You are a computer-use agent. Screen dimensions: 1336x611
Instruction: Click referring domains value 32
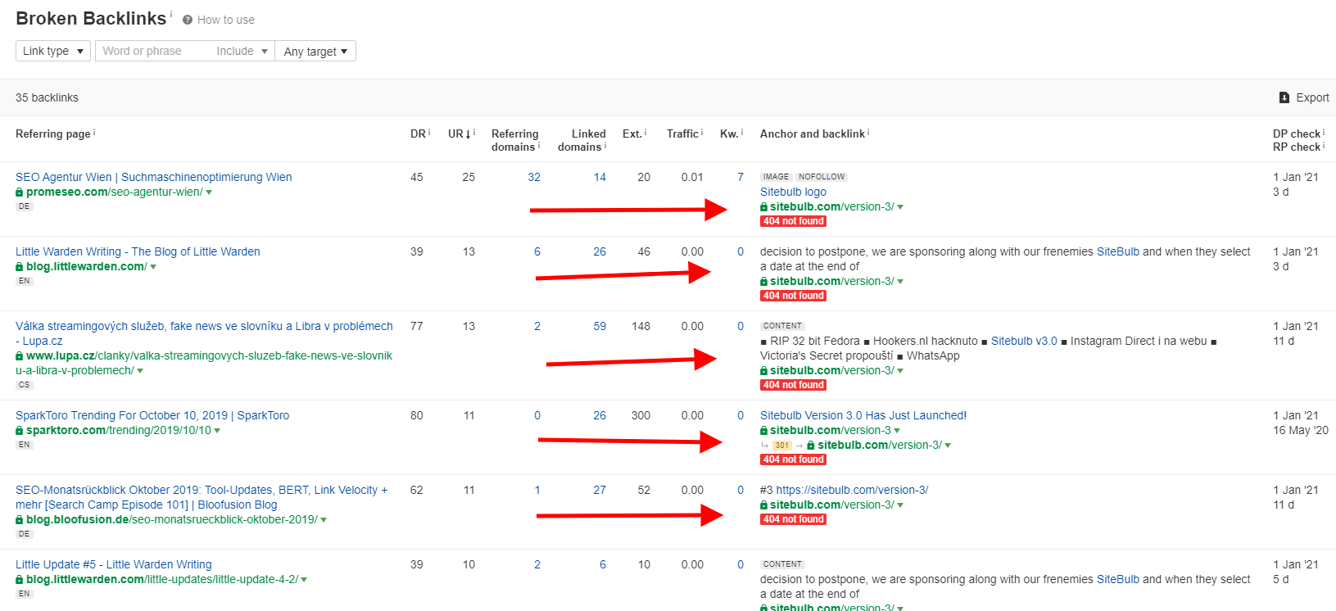pyautogui.click(x=534, y=177)
